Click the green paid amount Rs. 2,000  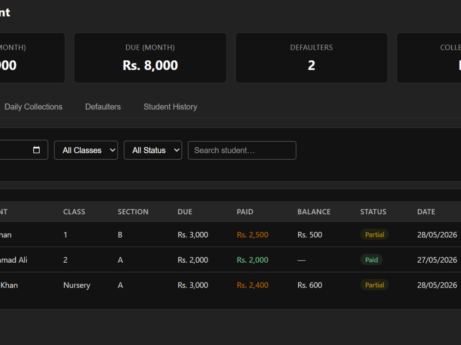click(253, 260)
